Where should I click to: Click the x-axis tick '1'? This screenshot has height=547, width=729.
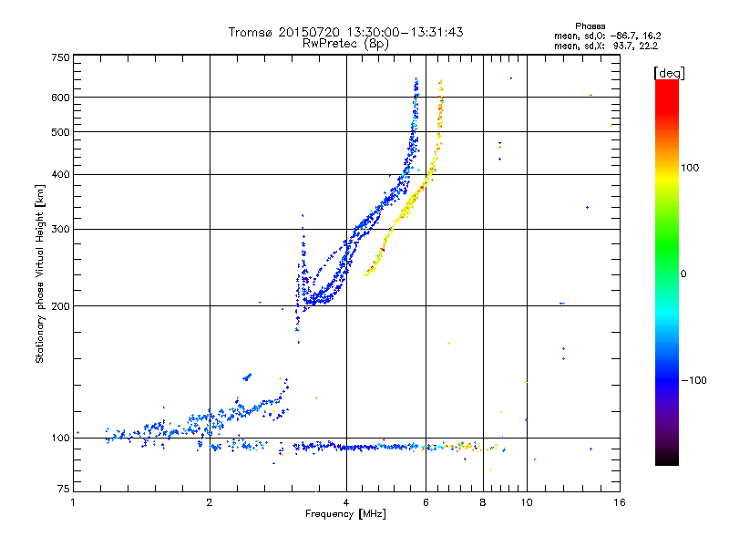[73, 502]
